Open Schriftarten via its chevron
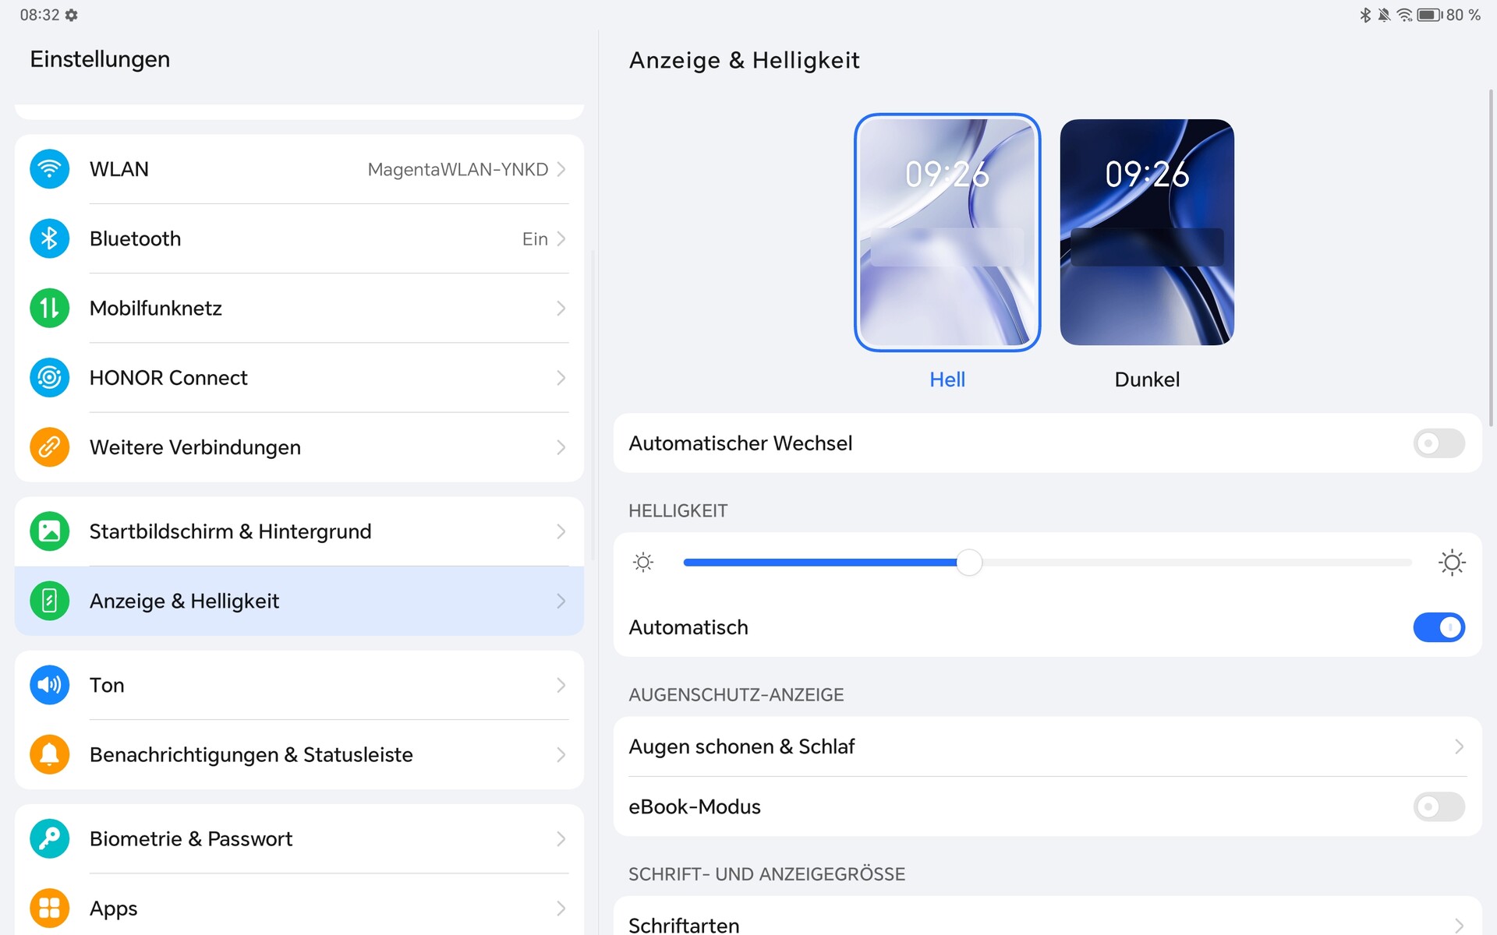This screenshot has height=935, width=1497. click(x=1458, y=925)
